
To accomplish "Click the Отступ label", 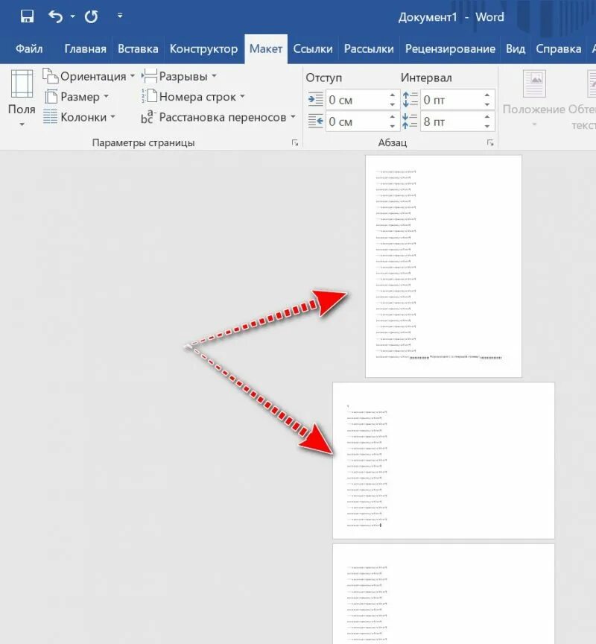I will [323, 78].
